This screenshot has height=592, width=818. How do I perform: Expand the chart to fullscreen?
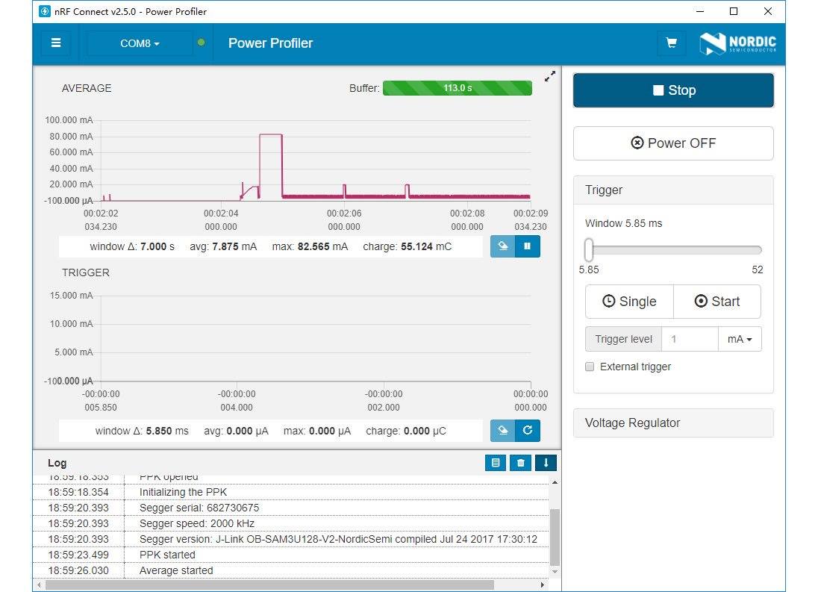(x=550, y=77)
